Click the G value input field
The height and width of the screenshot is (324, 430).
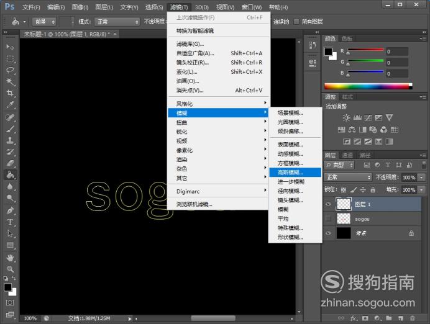397,63
